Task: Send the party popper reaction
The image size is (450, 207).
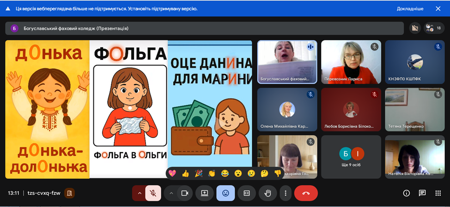Action: tap(199, 173)
